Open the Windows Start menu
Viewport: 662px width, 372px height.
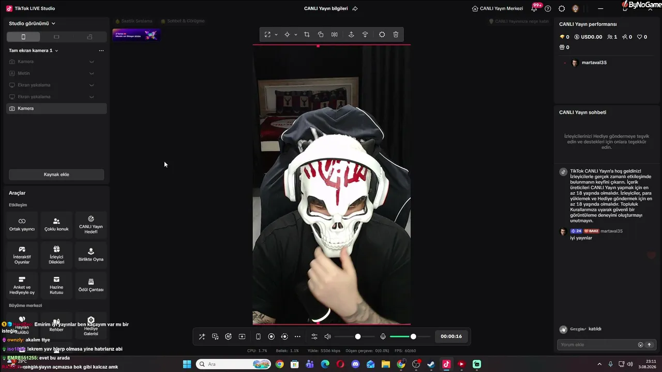[x=187, y=364]
